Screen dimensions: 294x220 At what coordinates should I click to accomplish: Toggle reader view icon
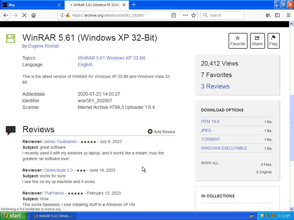[x=174, y=15]
